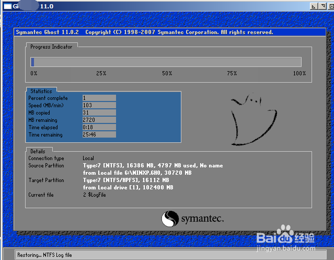
Task: Click the Percent complete value 1
Action: tap(99, 98)
